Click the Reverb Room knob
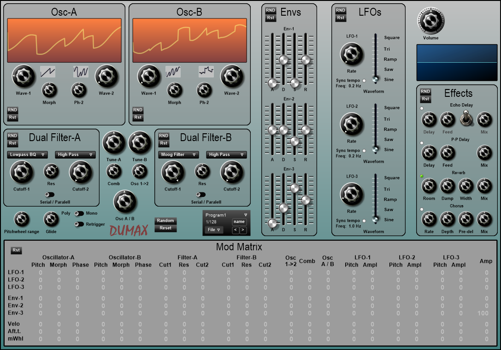 pyautogui.click(x=429, y=186)
